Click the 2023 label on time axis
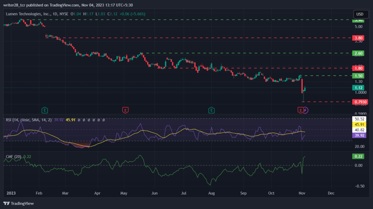The height and width of the screenshot is (209, 373). click(x=11, y=193)
